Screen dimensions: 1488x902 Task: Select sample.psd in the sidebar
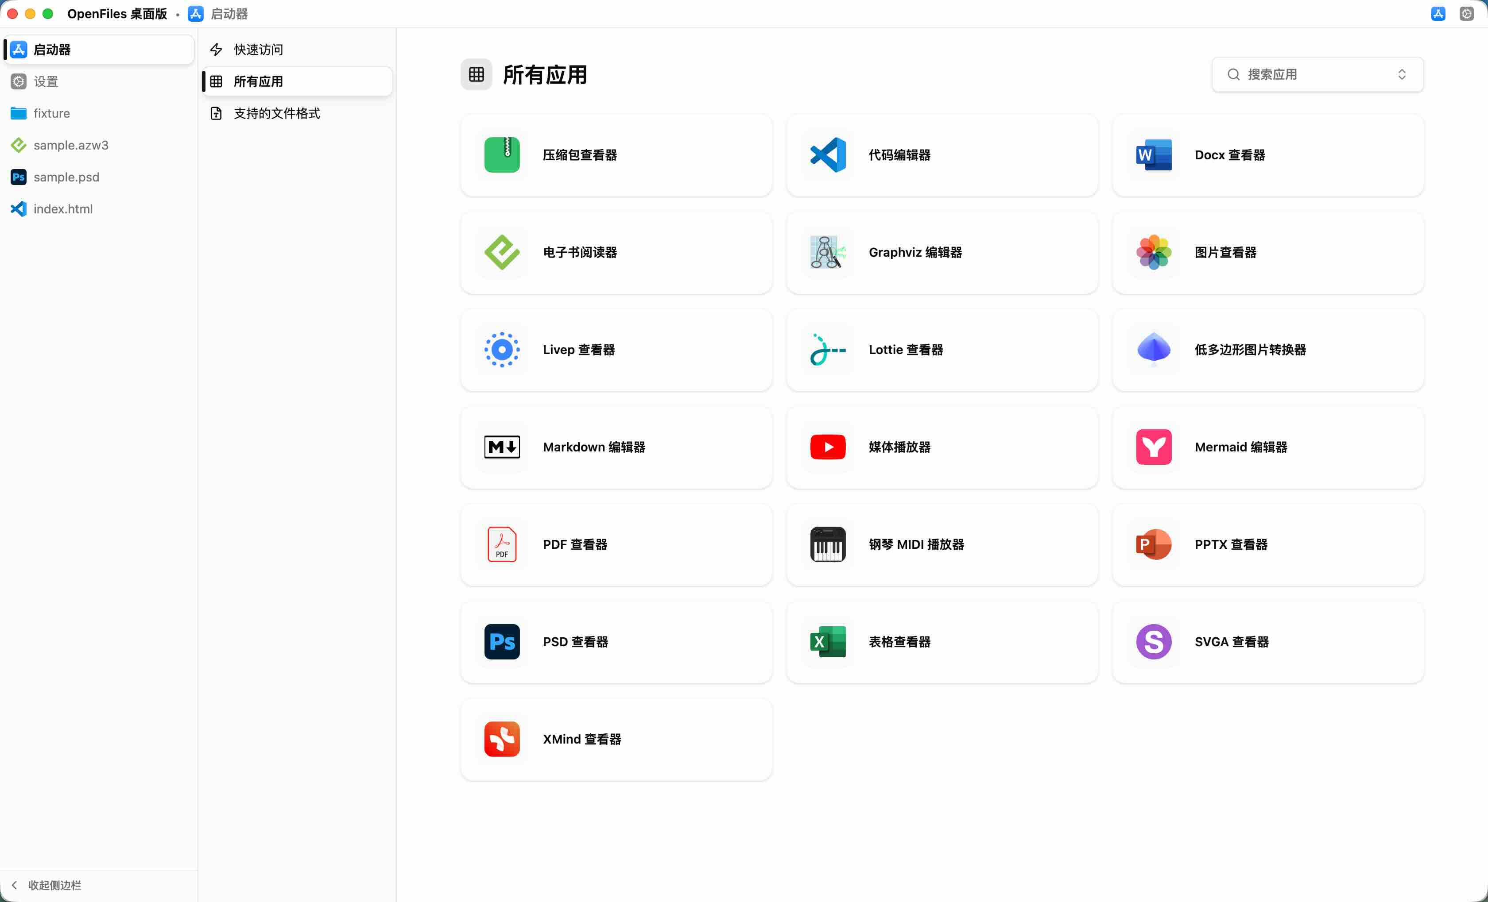pyautogui.click(x=66, y=177)
